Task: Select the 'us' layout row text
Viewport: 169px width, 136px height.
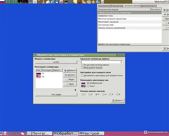Action: 43,76
